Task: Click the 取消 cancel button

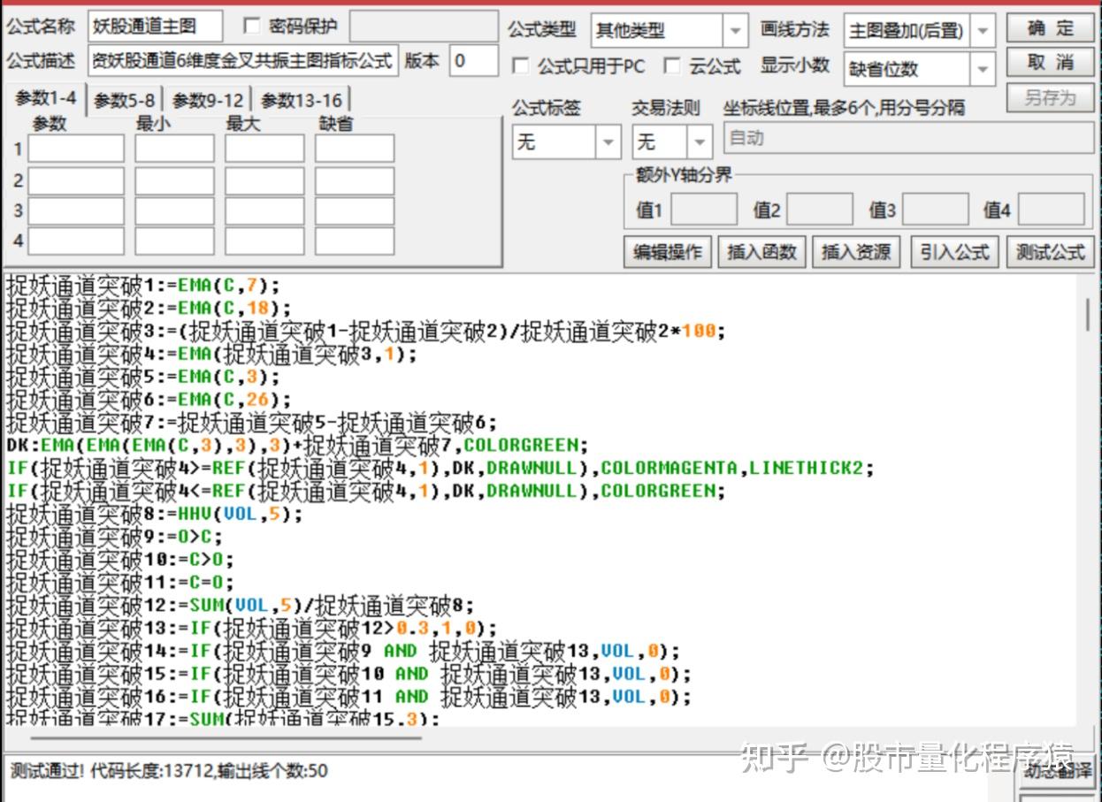Action: 1050,63
